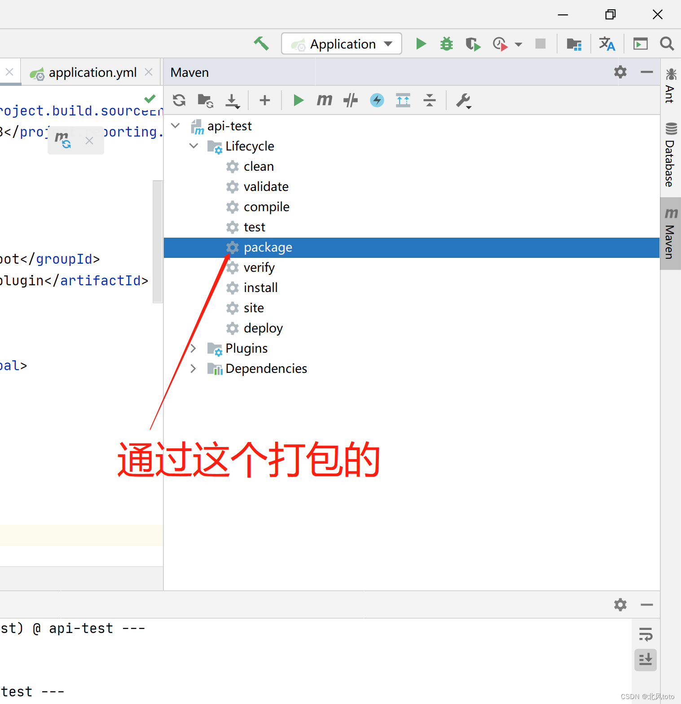Click the api-test console output line
Image resolution: width=681 pixels, height=704 pixels.
click(x=73, y=628)
